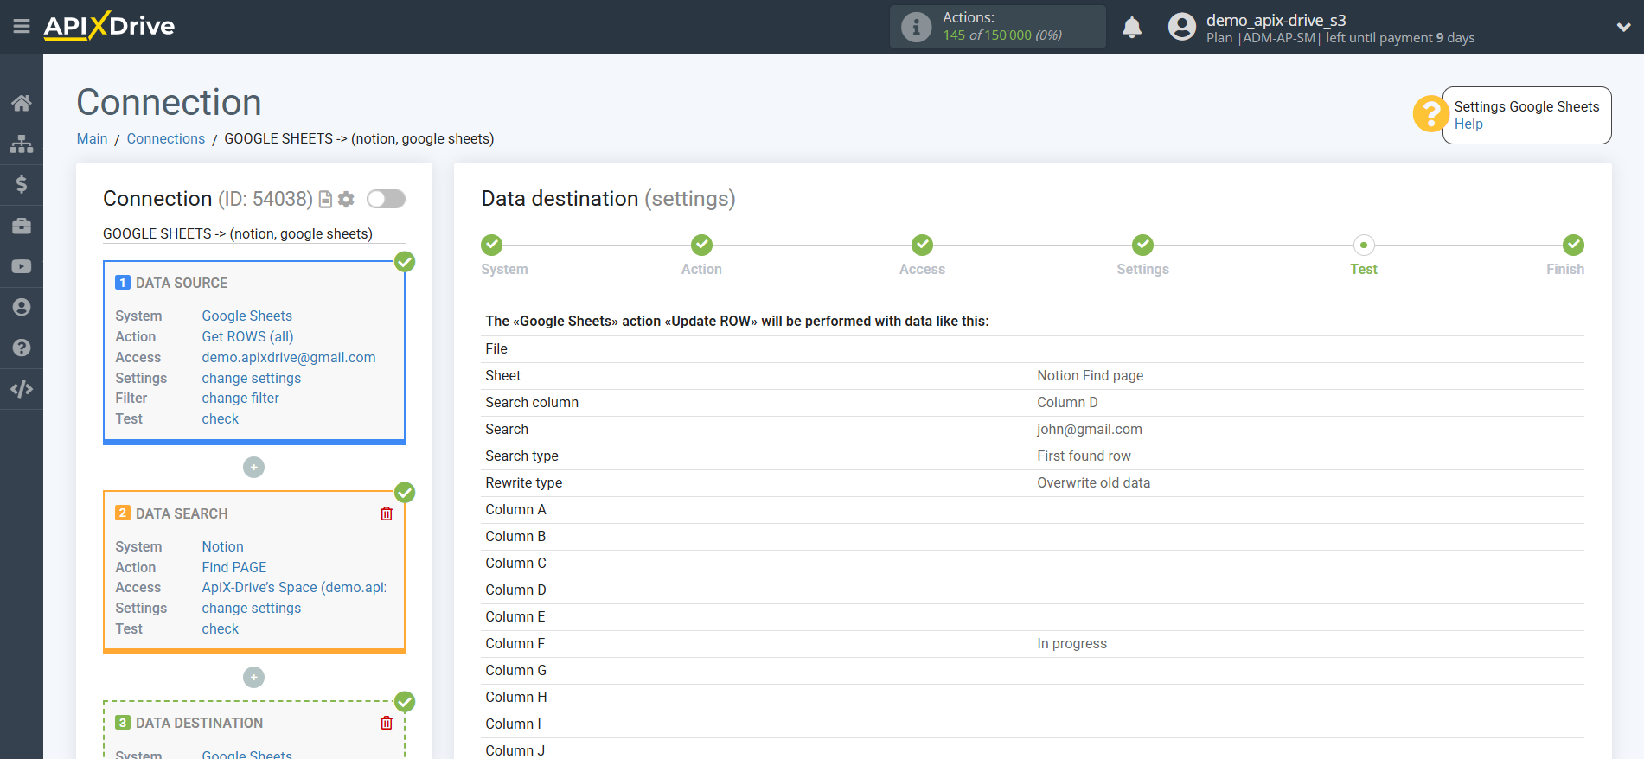Click the notifications bell icon
This screenshot has width=1644, height=759.
(x=1131, y=28)
